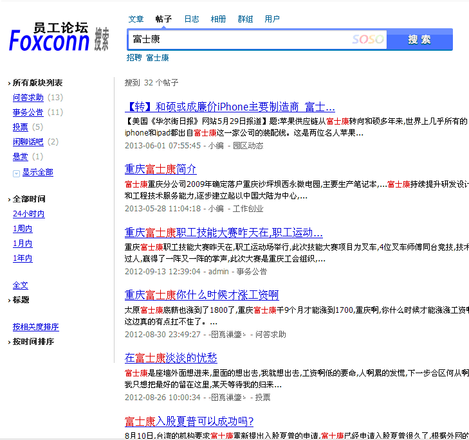Open the post 重庆富士康简介

(161, 169)
